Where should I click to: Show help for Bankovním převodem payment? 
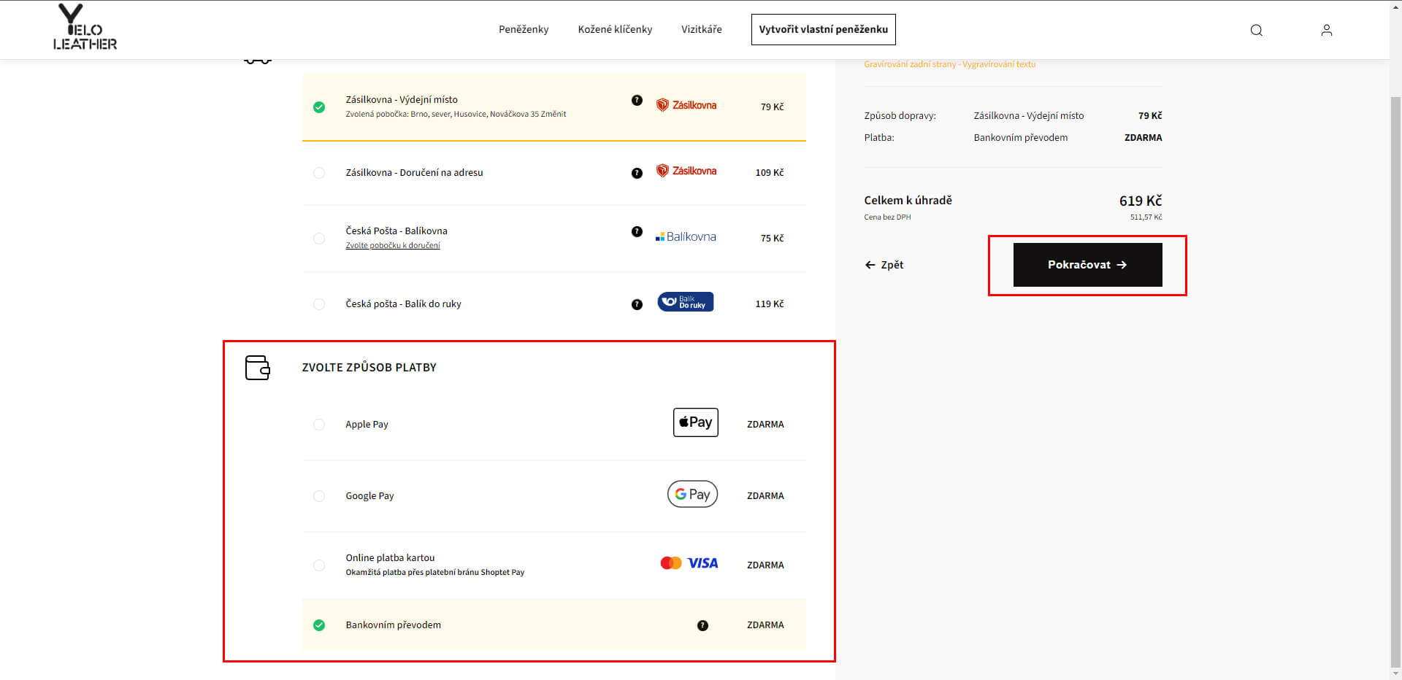point(702,625)
